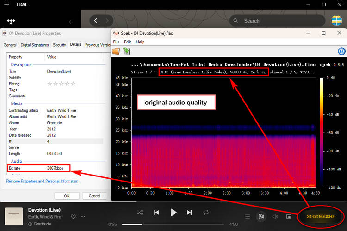
Task: Select the Length value 00:04:50
Action: (54, 154)
